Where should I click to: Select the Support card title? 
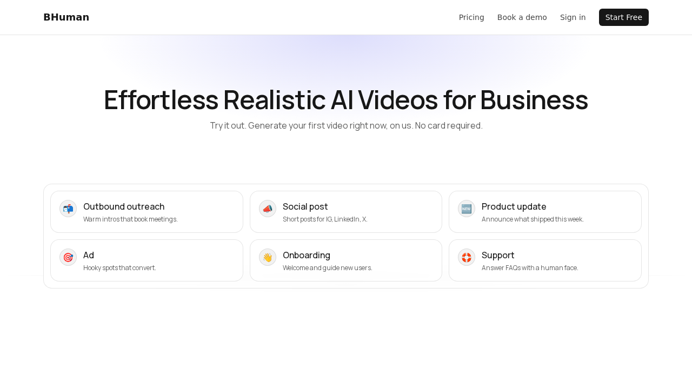pos(498,255)
